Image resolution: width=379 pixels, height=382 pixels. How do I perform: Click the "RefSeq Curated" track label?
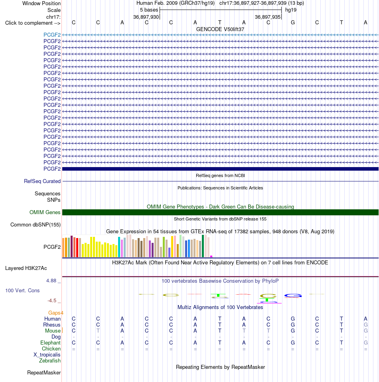coord(42,181)
